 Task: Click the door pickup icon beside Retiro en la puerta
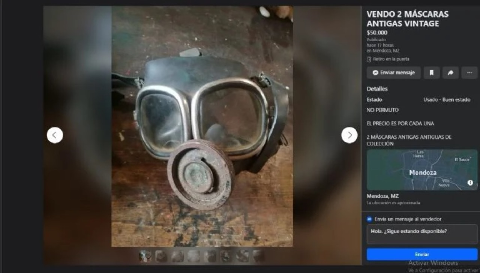point(369,59)
